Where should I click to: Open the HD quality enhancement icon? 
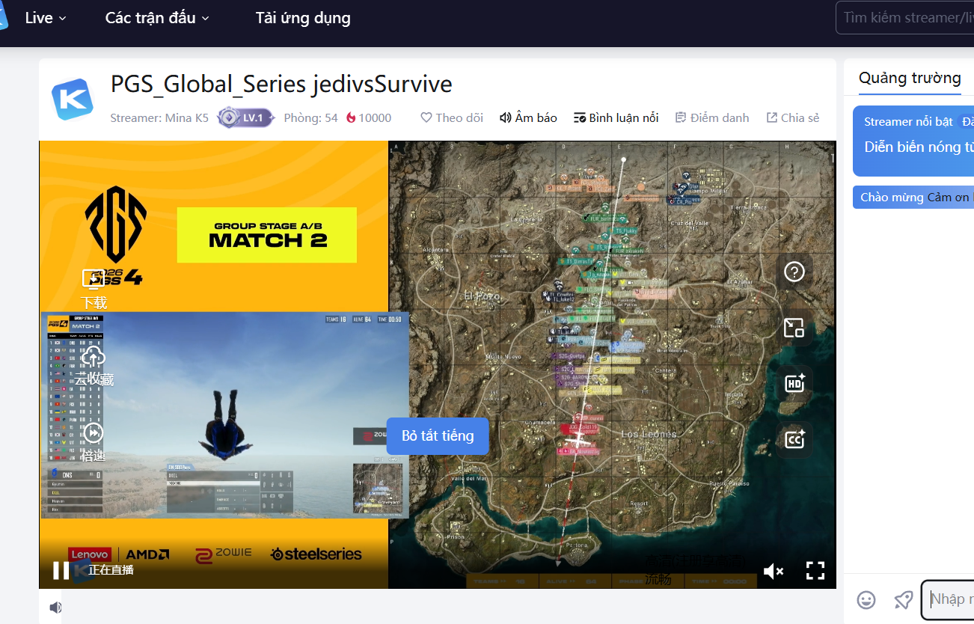coord(794,383)
